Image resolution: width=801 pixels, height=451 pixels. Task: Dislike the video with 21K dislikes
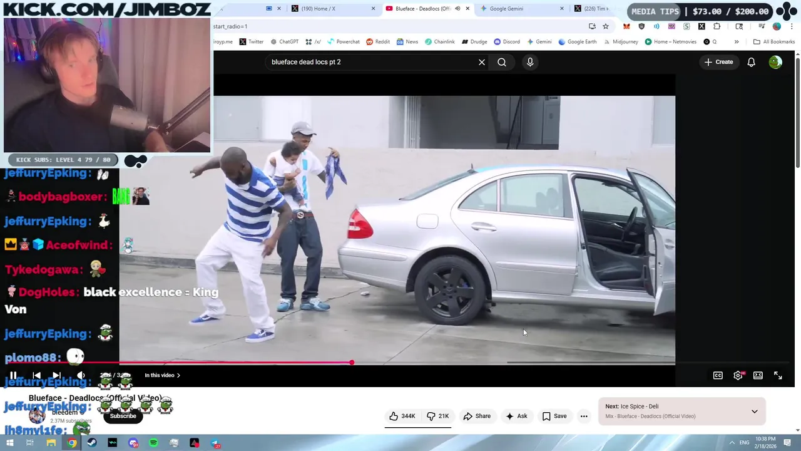[x=437, y=416]
